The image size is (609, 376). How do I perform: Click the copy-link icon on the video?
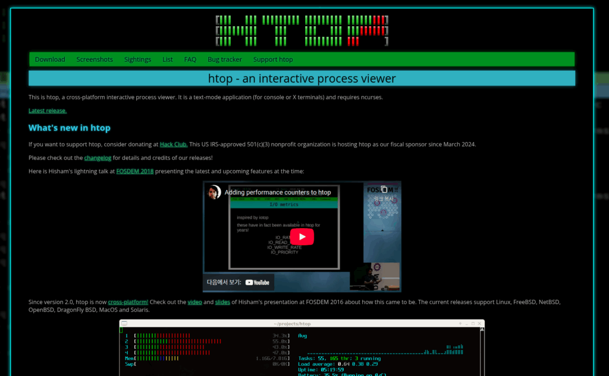[x=385, y=190]
